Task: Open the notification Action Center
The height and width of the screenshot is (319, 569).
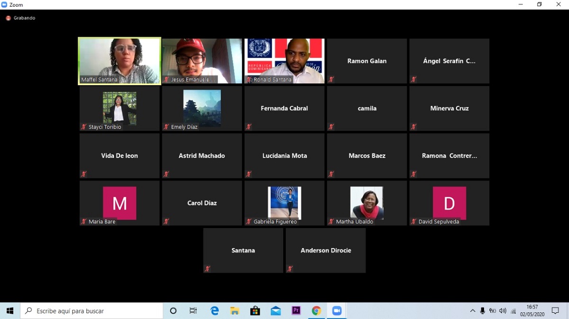Action: coord(555,311)
